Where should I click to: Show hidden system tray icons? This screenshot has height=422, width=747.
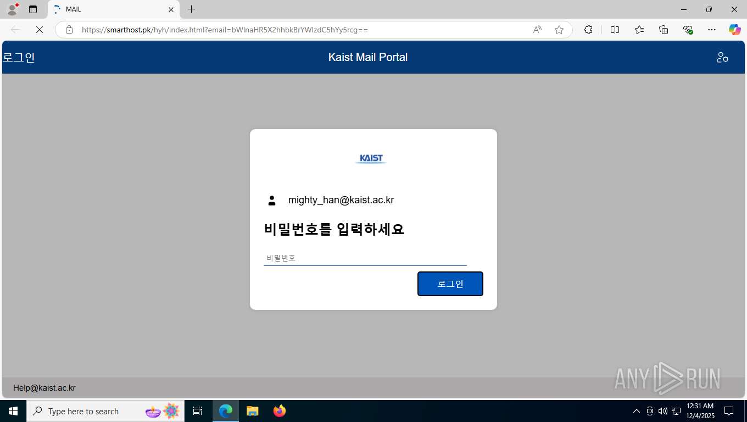(x=637, y=411)
